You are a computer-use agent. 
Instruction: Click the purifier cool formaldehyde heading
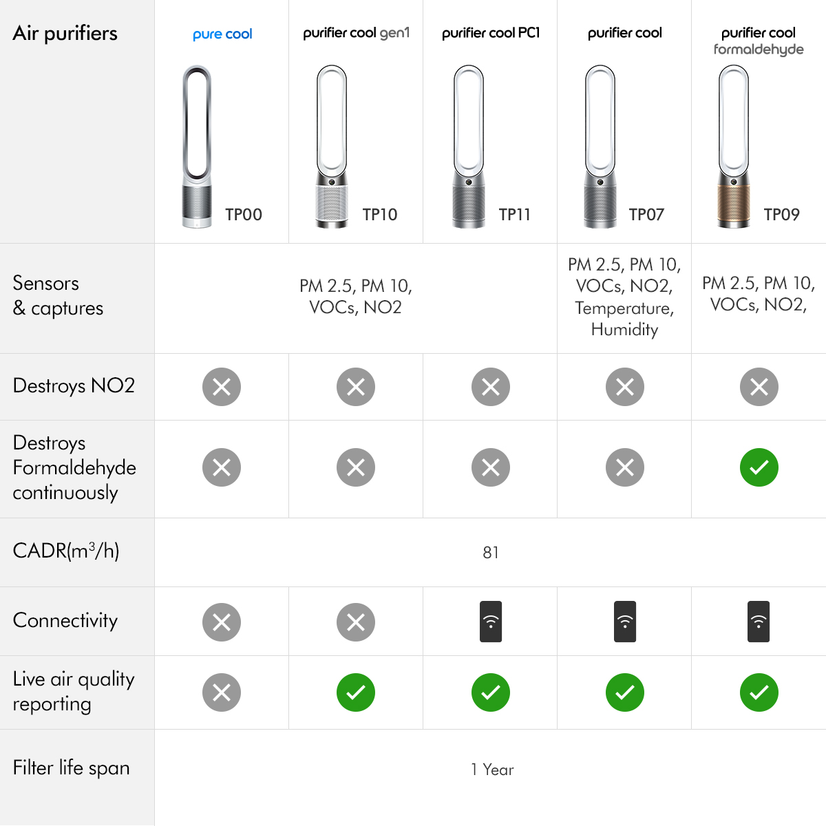coord(759,41)
